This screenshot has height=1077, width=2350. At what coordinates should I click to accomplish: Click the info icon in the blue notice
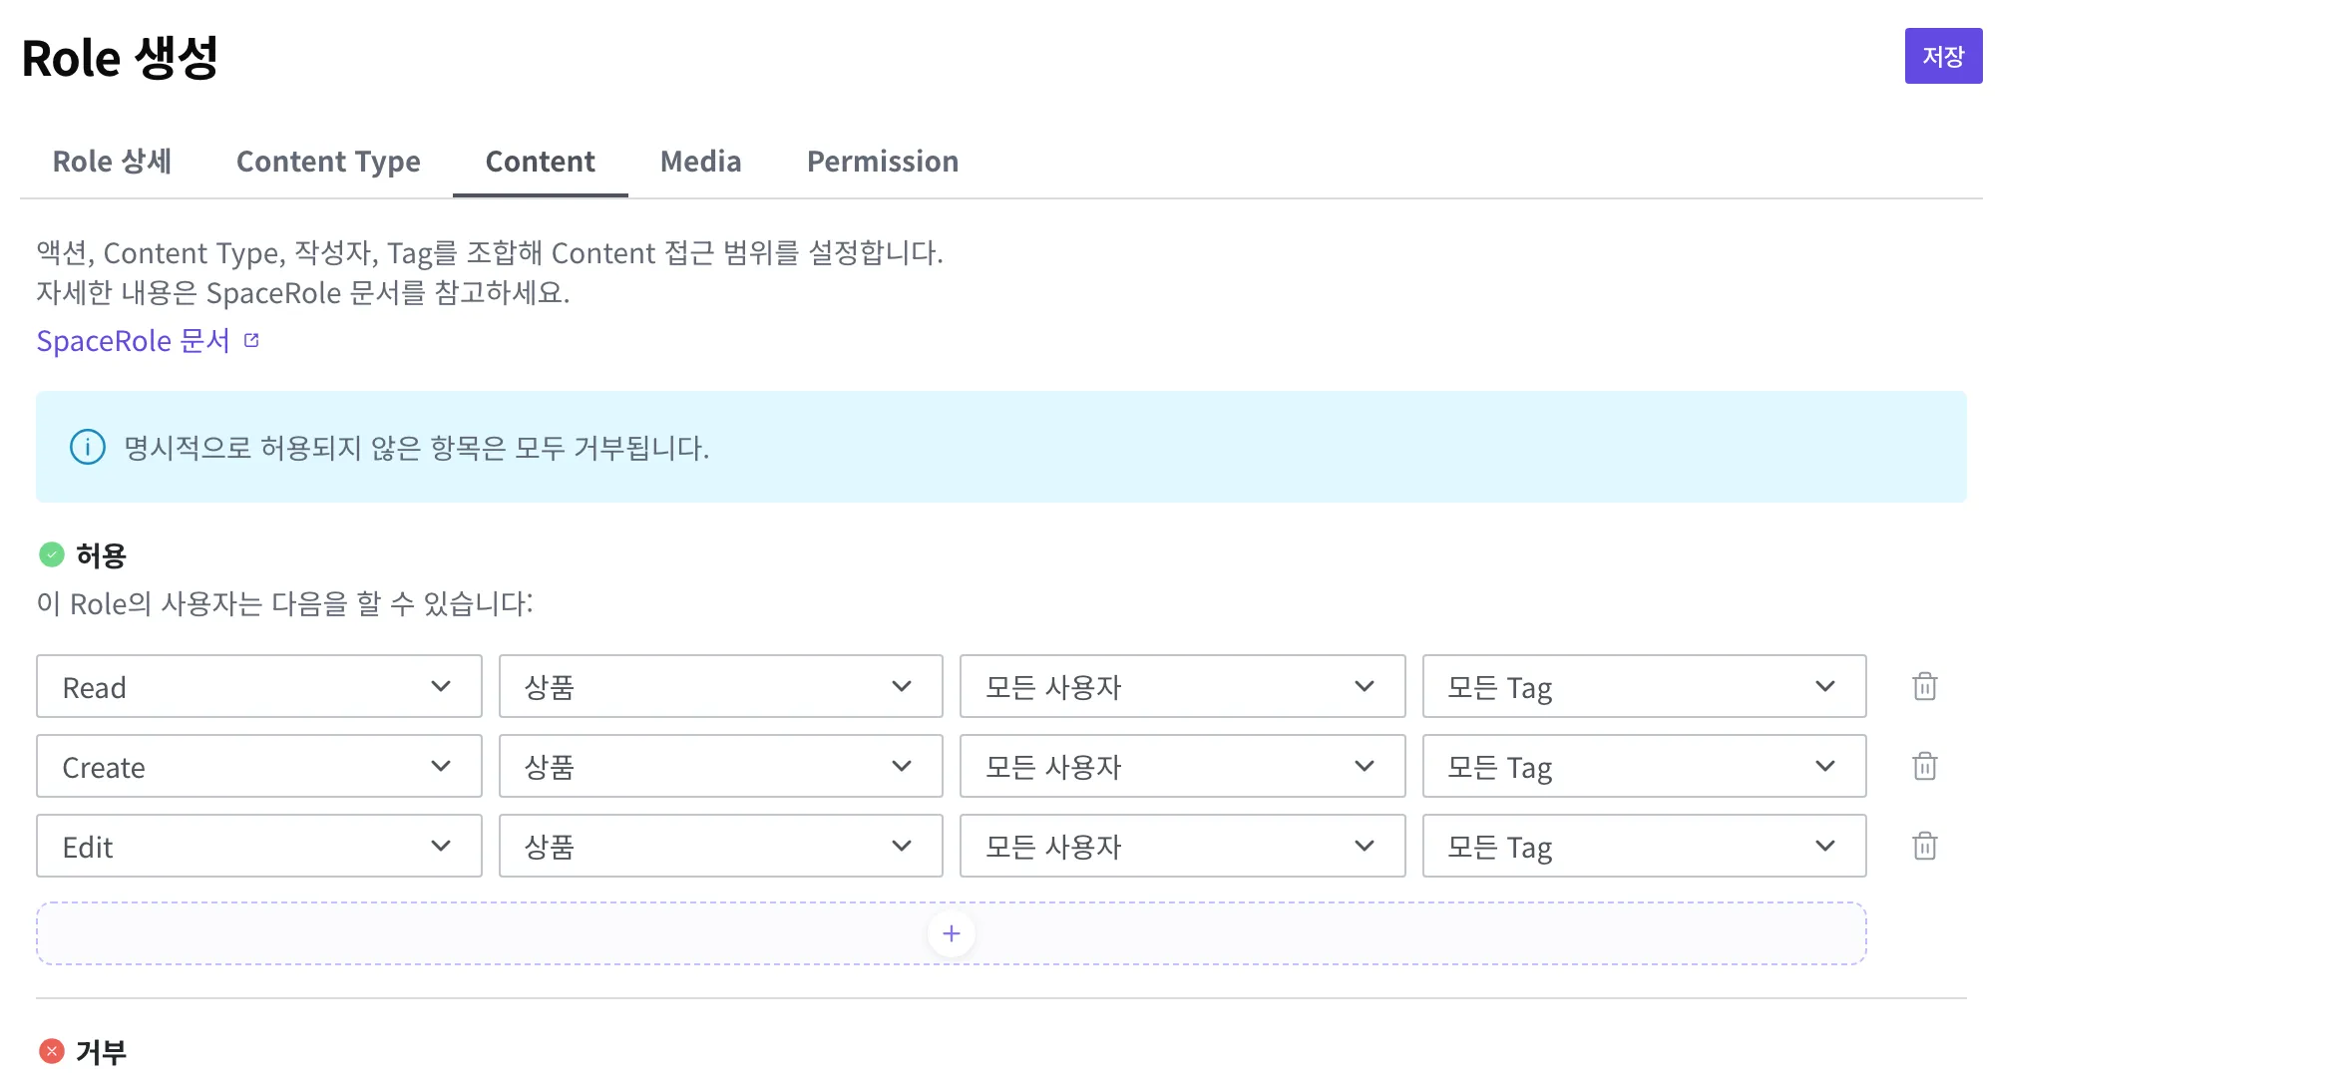pyautogui.click(x=88, y=447)
